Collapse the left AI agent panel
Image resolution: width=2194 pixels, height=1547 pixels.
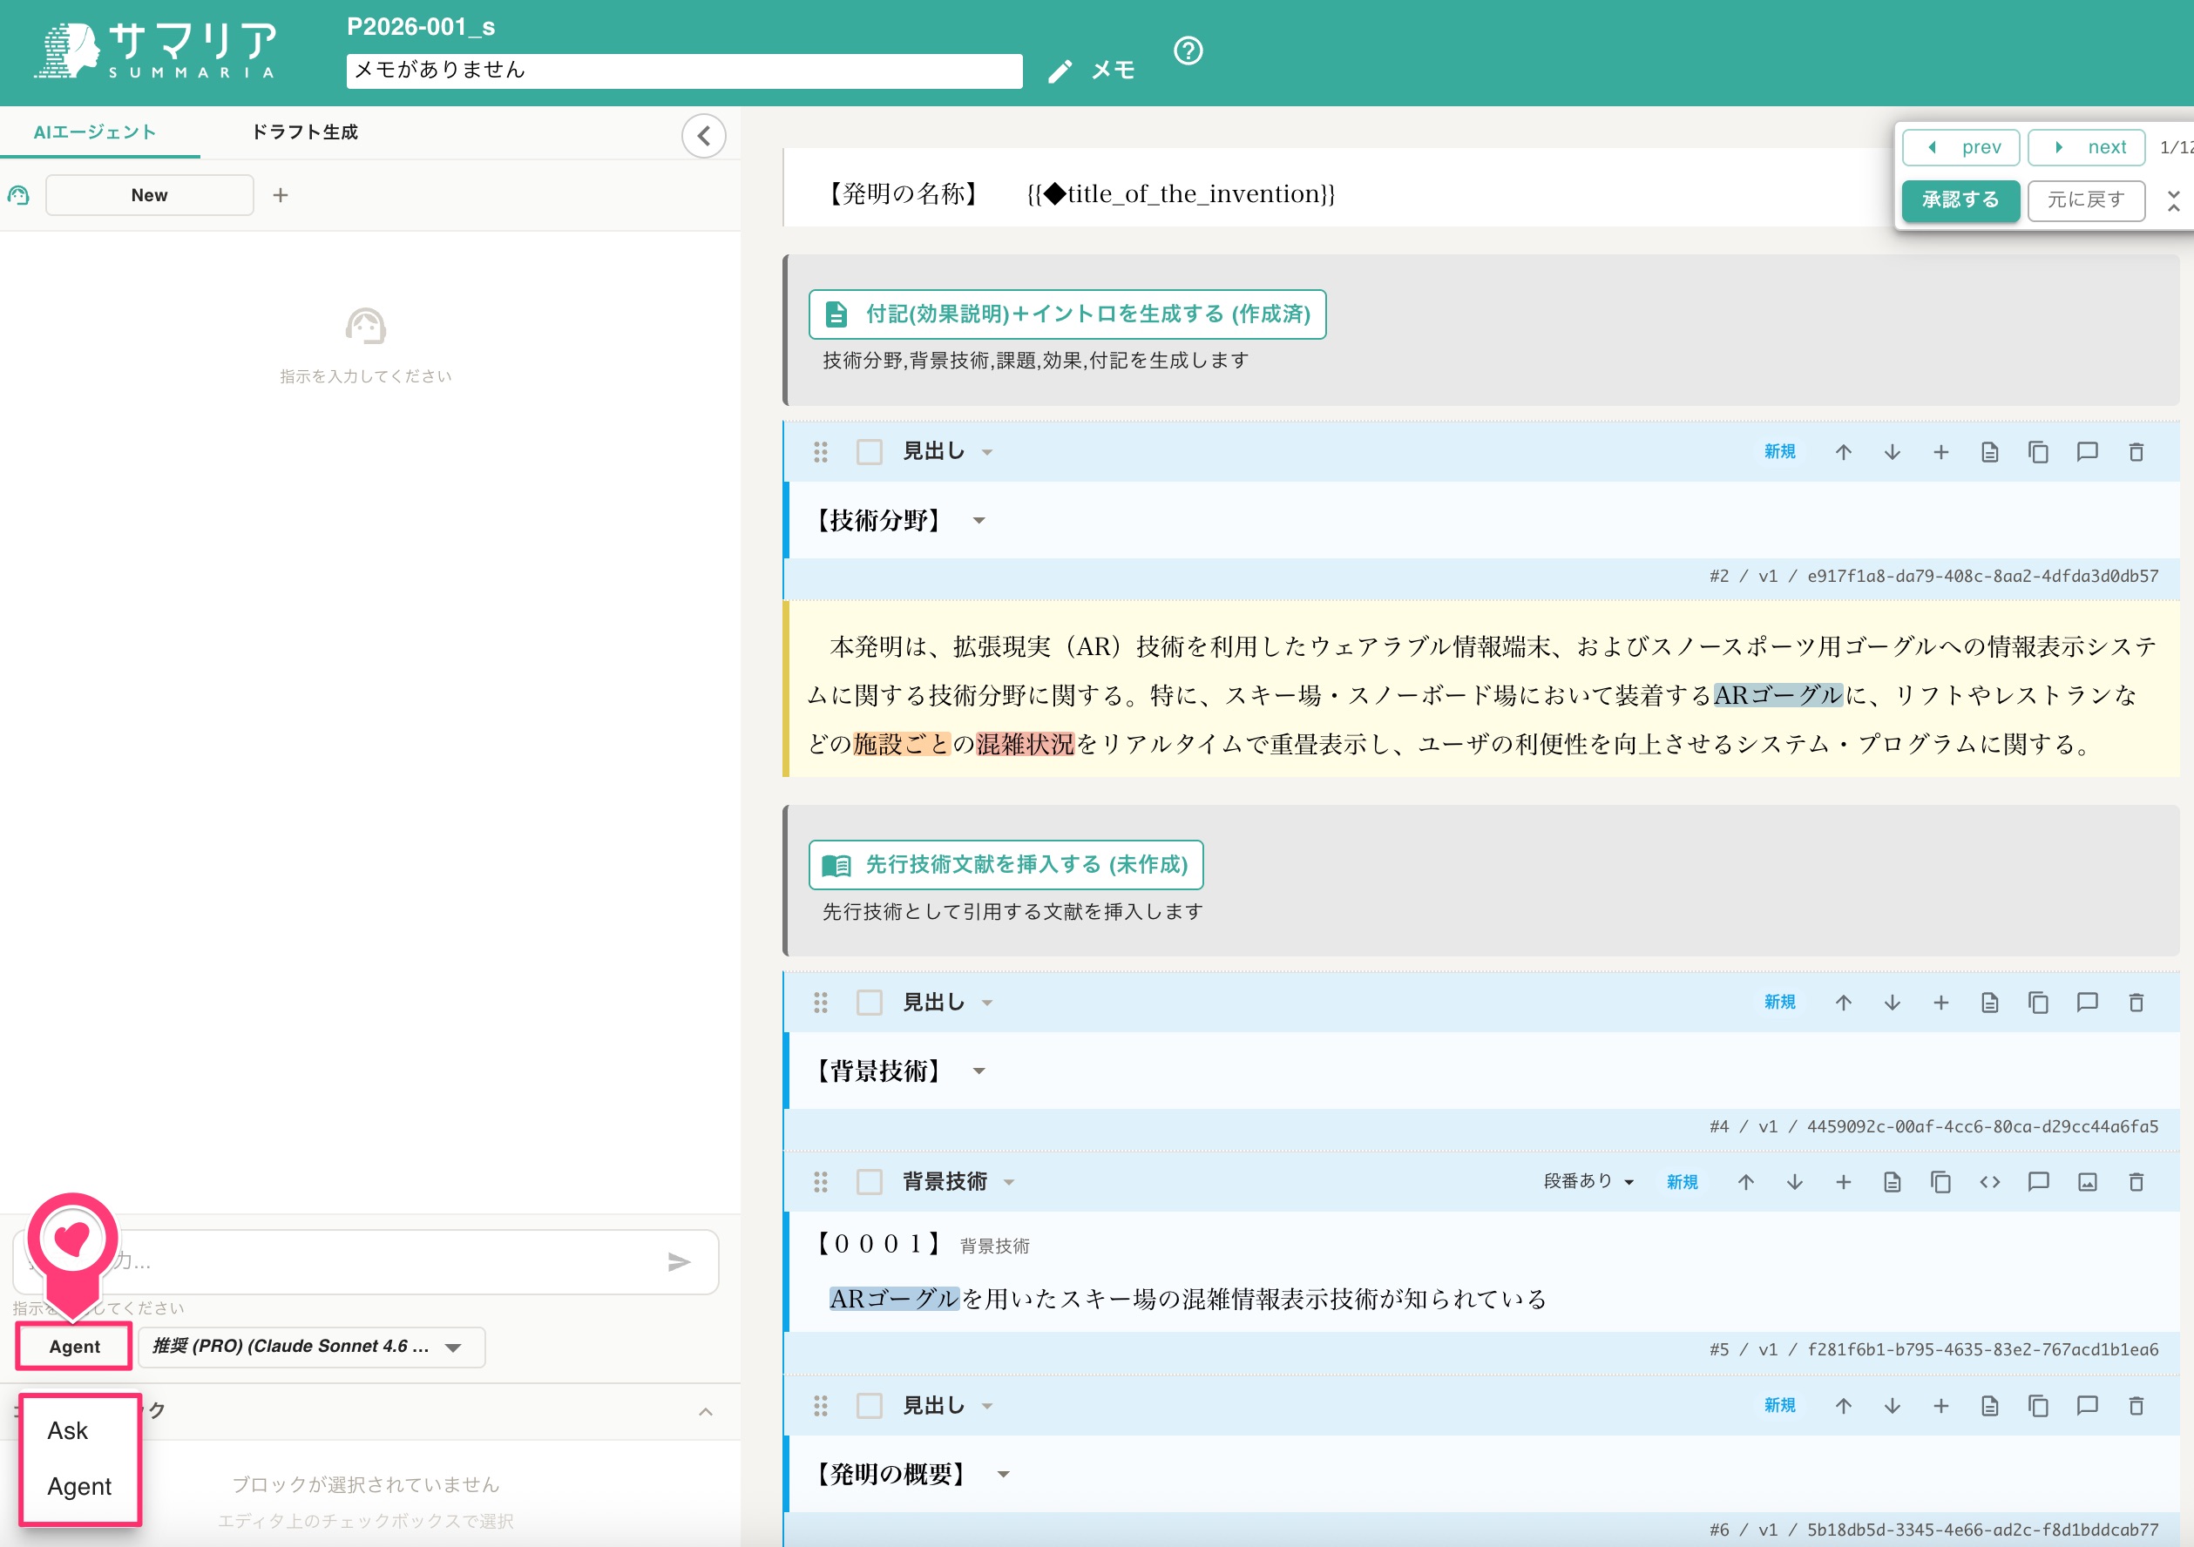click(703, 136)
